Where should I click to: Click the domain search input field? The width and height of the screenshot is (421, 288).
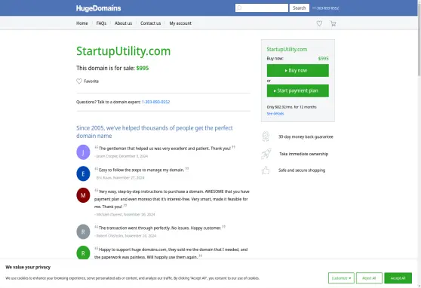(x=262, y=8)
